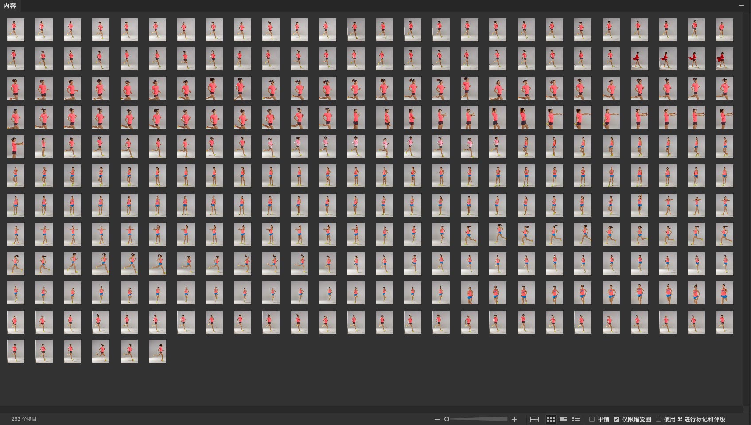Switch to thumbnail grid view

point(551,419)
